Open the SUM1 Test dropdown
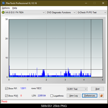 tap(77, 89)
